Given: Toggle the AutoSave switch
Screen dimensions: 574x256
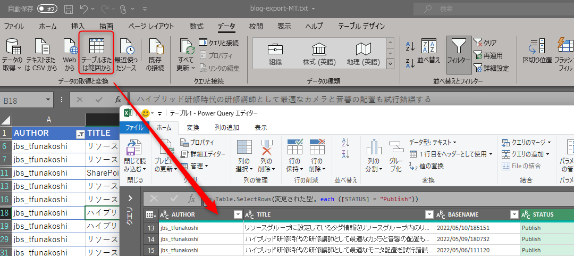Looking at the screenshot, I should (x=47, y=9).
